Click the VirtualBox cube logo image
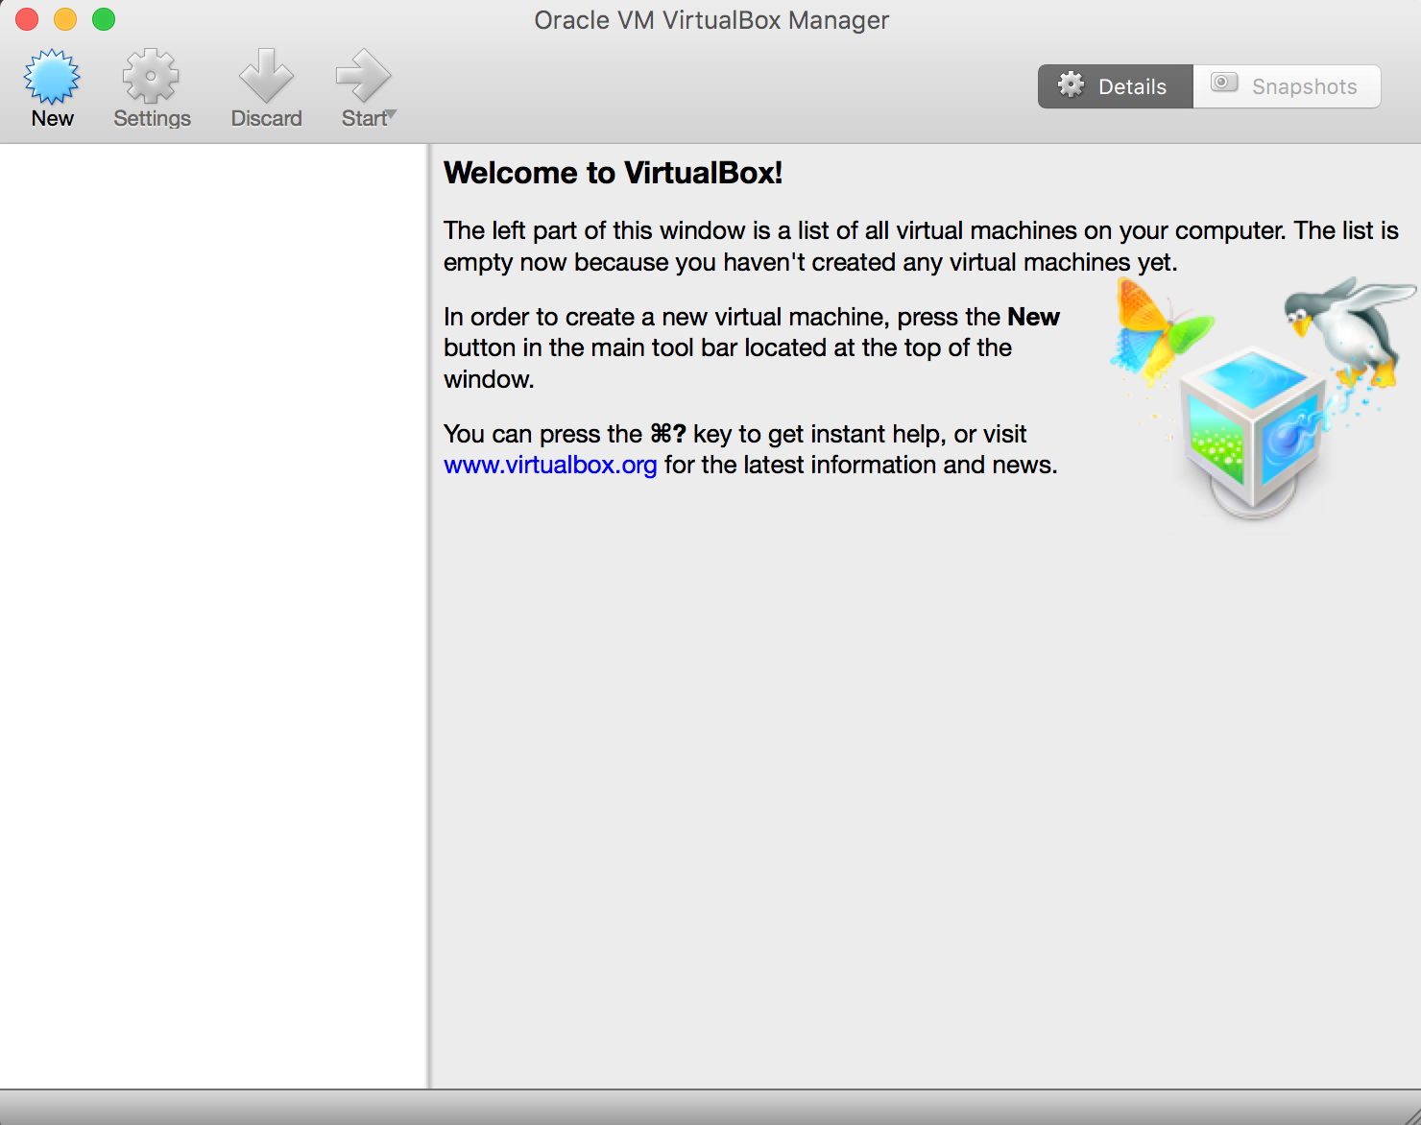This screenshot has width=1421, height=1125. coord(1252,432)
